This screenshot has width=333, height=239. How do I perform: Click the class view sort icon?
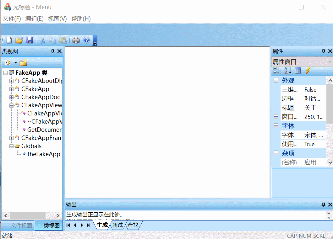point(8,62)
